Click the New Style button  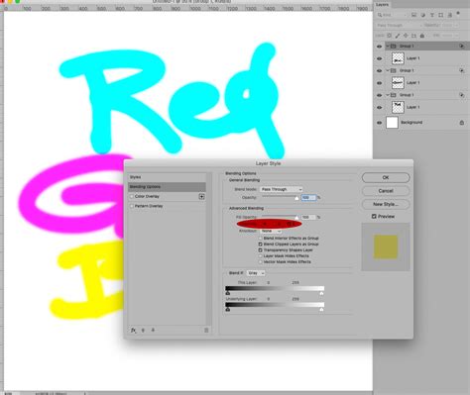click(x=386, y=204)
